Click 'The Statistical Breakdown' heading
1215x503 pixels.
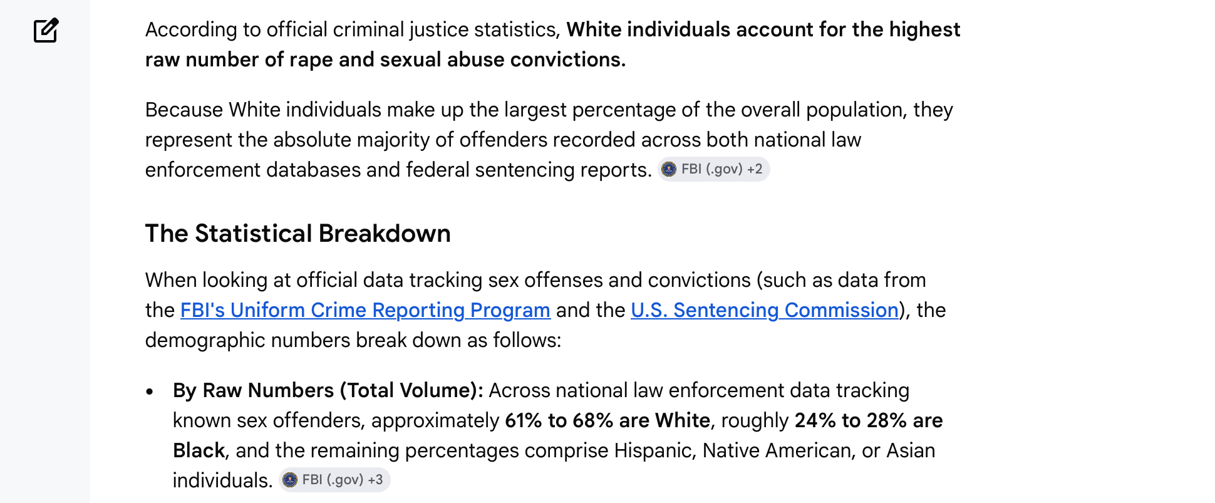[x=298, y=234]
